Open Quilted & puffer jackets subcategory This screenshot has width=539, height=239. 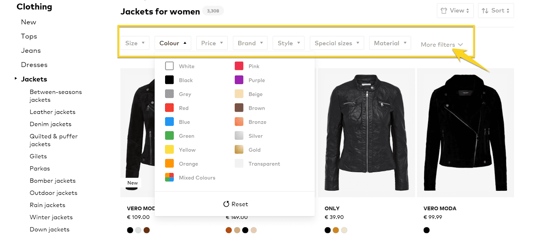(x=54, y=140)
